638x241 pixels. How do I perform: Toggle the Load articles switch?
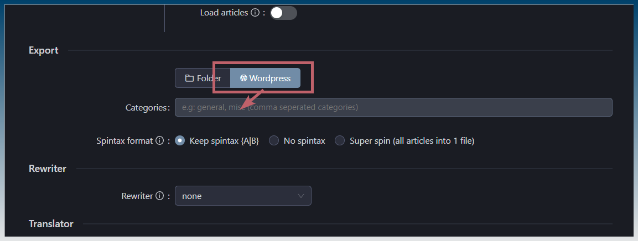283,13
